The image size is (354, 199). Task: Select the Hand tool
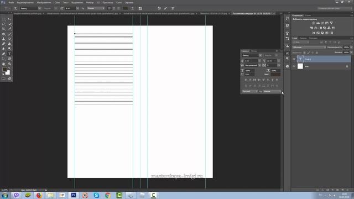pyautogui.click(x=3, y=64)
